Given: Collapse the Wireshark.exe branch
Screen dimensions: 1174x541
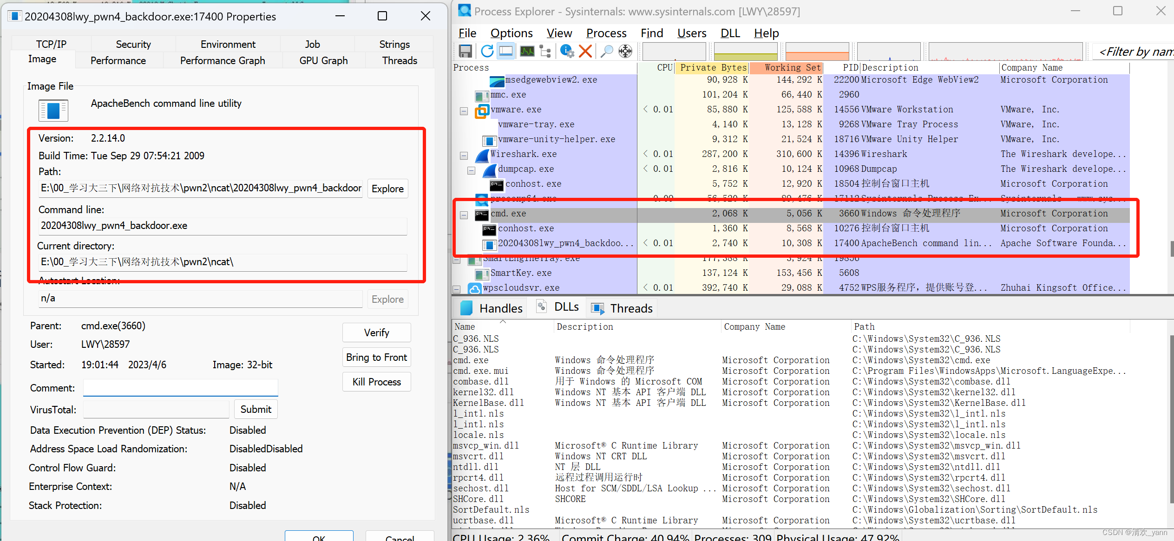Looking at the screenshot, I should [x=463, y=156].
